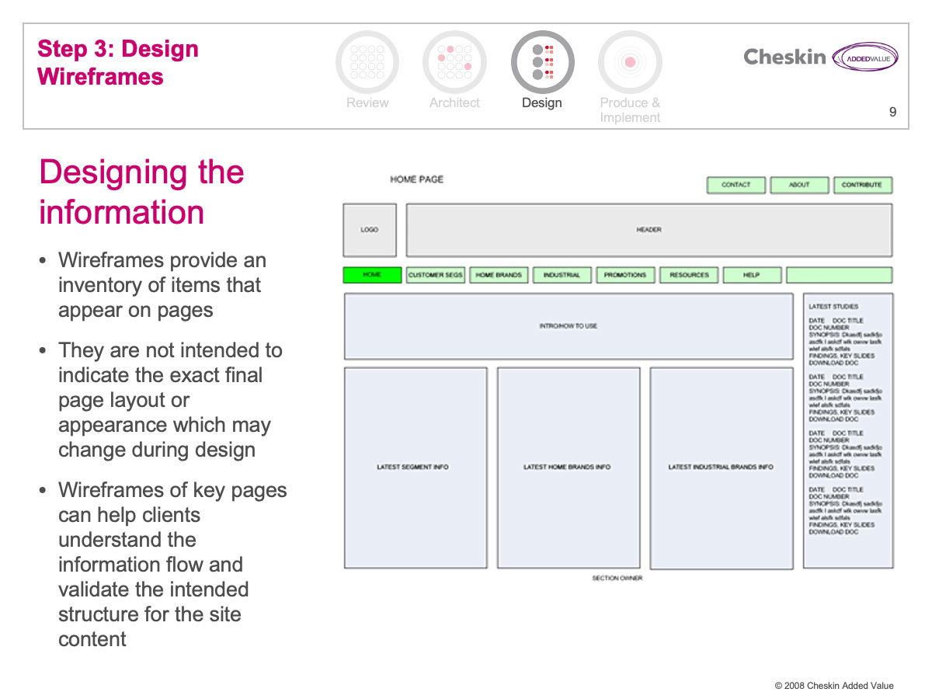Select the highlighted Design step icon
This screenshot has width=932, height=699.
coord(542,62)
